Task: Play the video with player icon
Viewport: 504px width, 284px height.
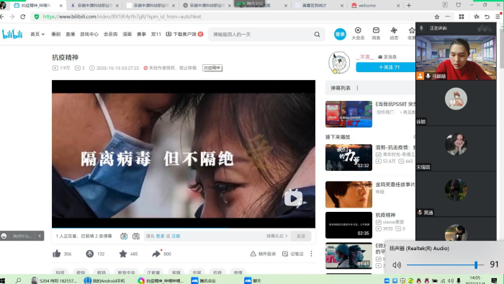Action: coord(293,198)
